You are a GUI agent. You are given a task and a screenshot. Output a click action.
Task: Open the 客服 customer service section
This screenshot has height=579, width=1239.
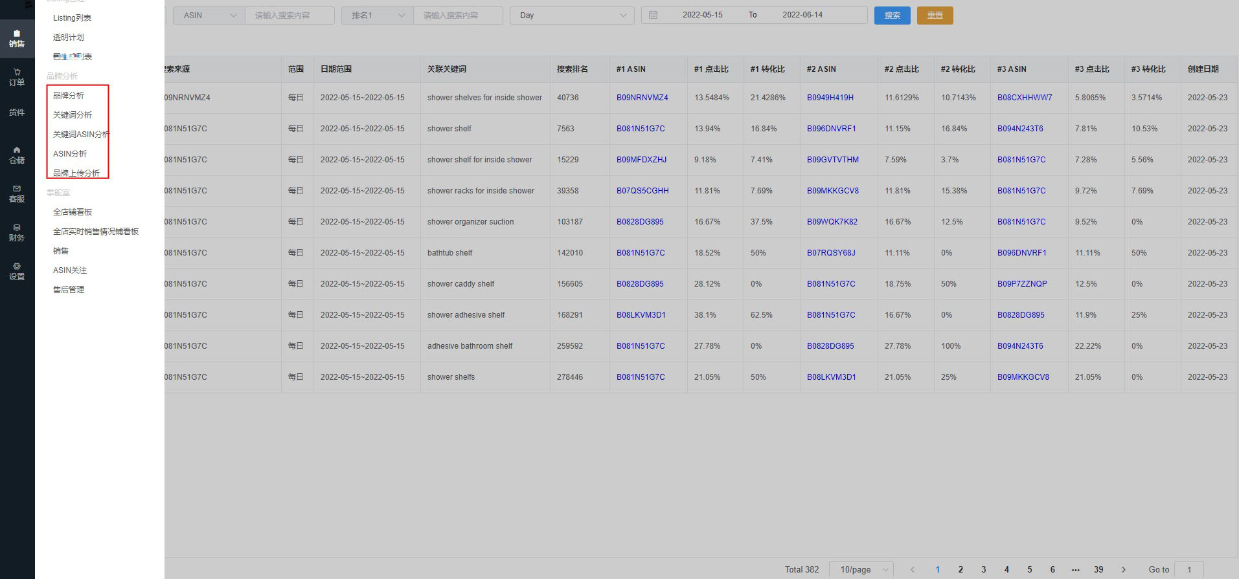[17, 194]
